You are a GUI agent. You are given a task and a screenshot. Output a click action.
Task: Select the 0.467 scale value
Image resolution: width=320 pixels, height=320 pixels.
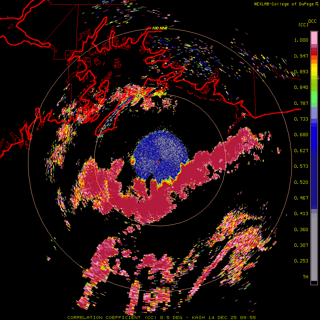pos(301,198)
